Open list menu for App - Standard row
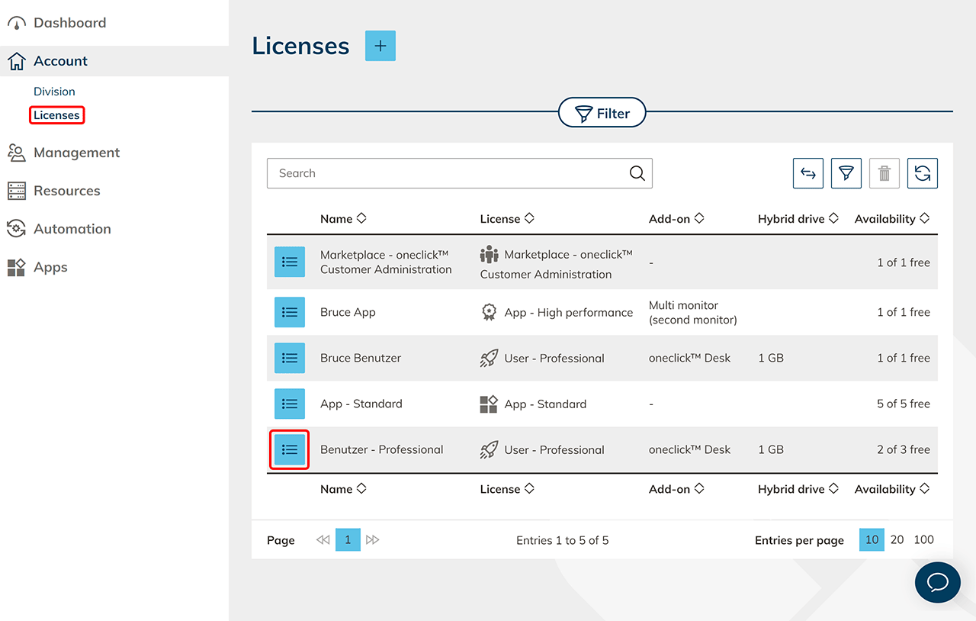 click(x=290, y=404)
